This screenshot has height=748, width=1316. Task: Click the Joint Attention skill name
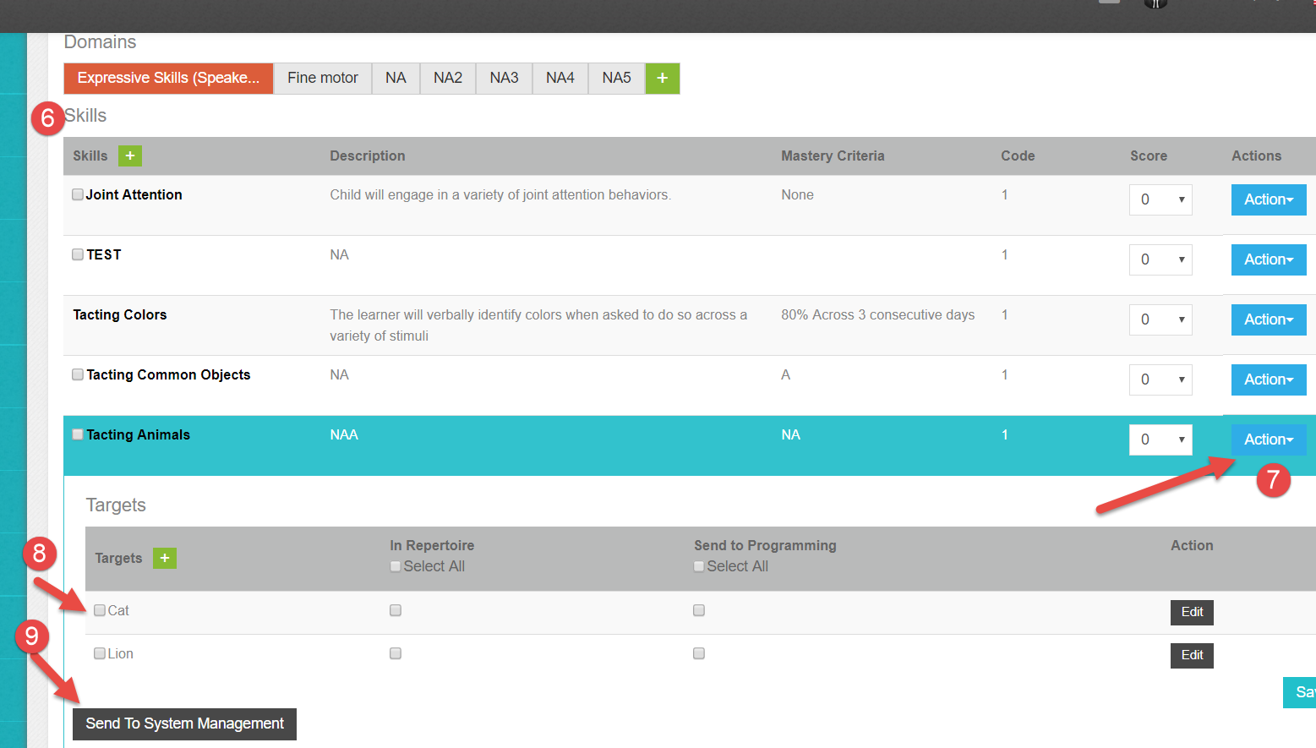click(134, 194)
